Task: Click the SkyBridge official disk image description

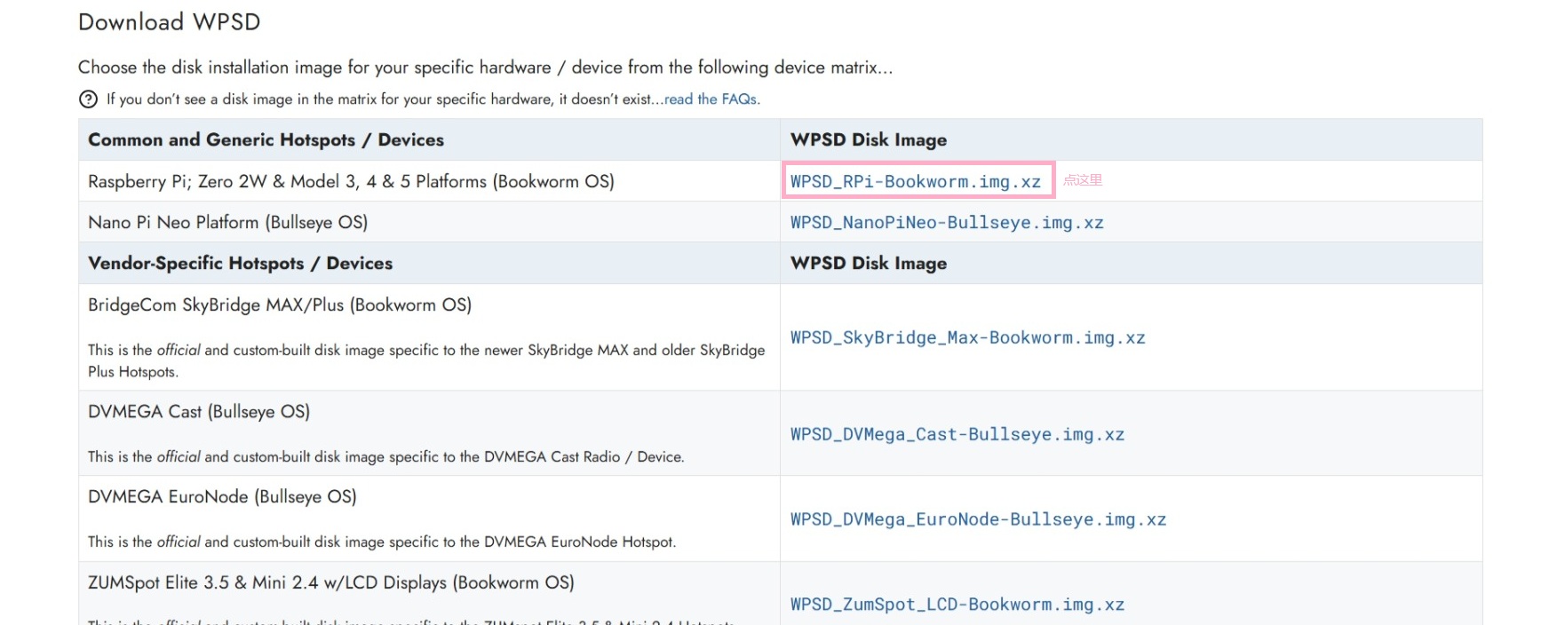Action: click(425, 360)
